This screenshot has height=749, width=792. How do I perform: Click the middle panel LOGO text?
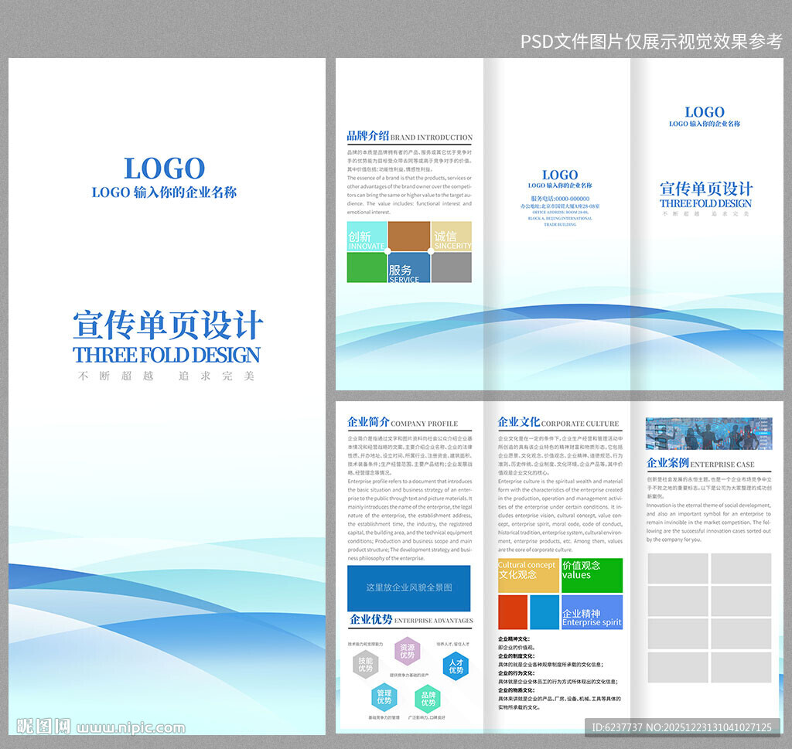(x=560, y=175)
